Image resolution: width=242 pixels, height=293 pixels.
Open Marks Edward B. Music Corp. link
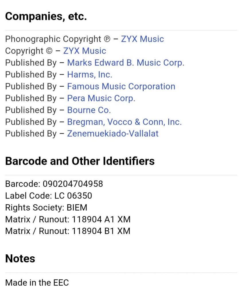tap(126, 63)
